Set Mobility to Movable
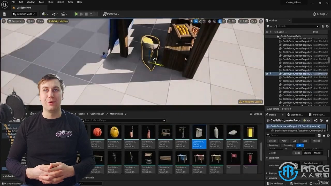 click(x=318, y=153)
